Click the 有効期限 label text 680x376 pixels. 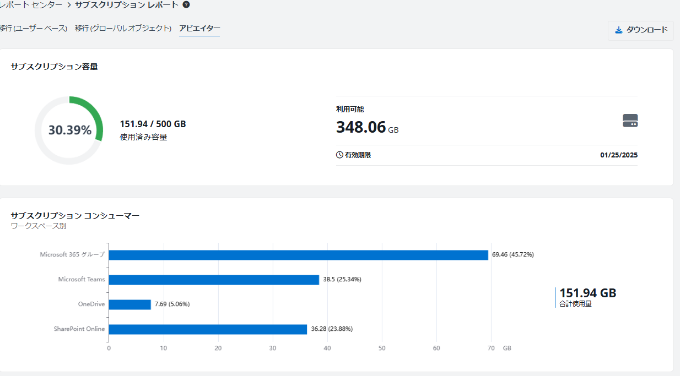click(358, 155)
